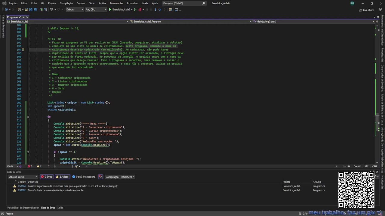Viewport: 385px width, 216px height.
Task: Open the Debug configuration dropdown
Action: tap(75, 10)
